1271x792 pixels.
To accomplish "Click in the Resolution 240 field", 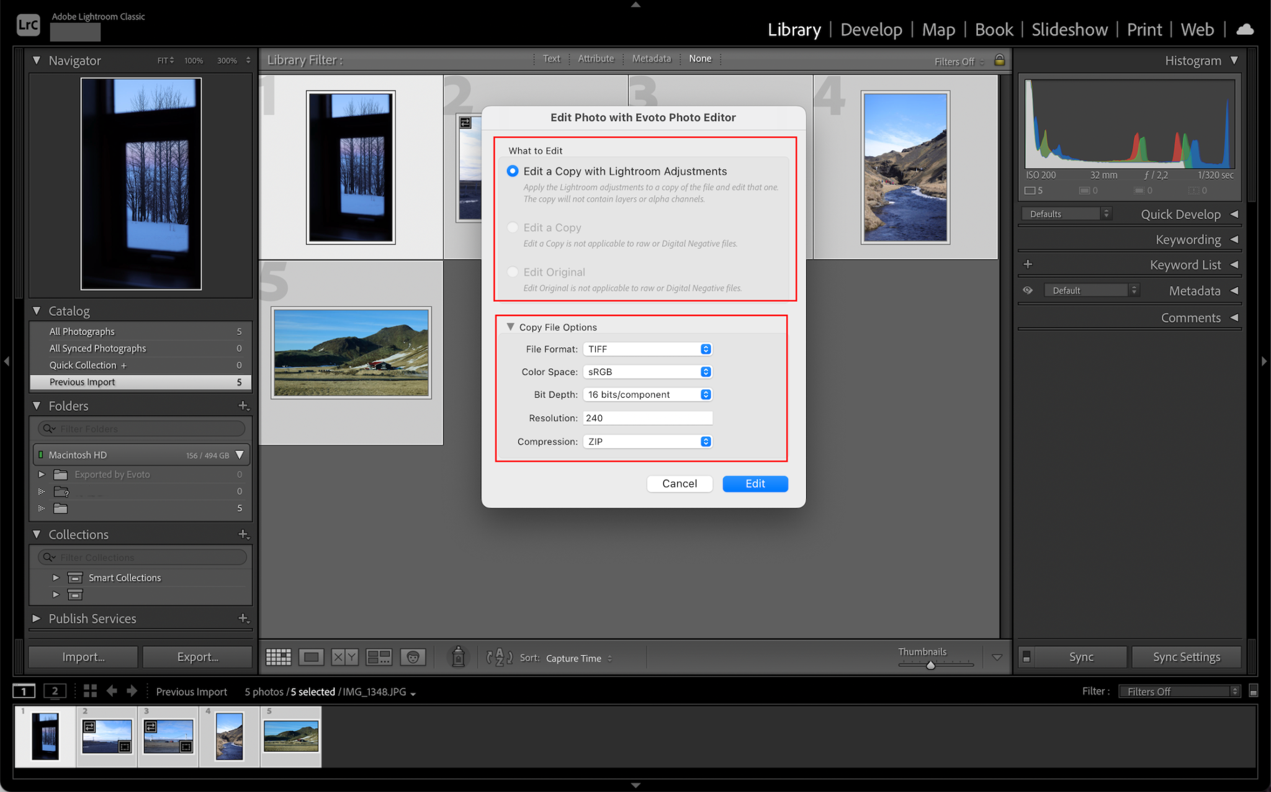I will click(647, 418).
